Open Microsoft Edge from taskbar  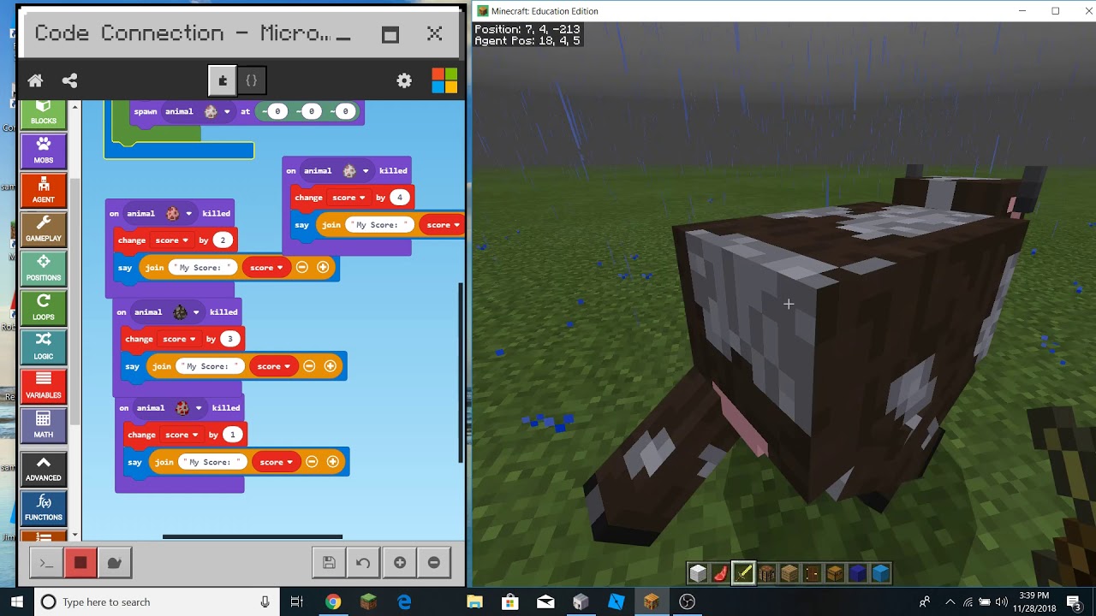(403, 602)
